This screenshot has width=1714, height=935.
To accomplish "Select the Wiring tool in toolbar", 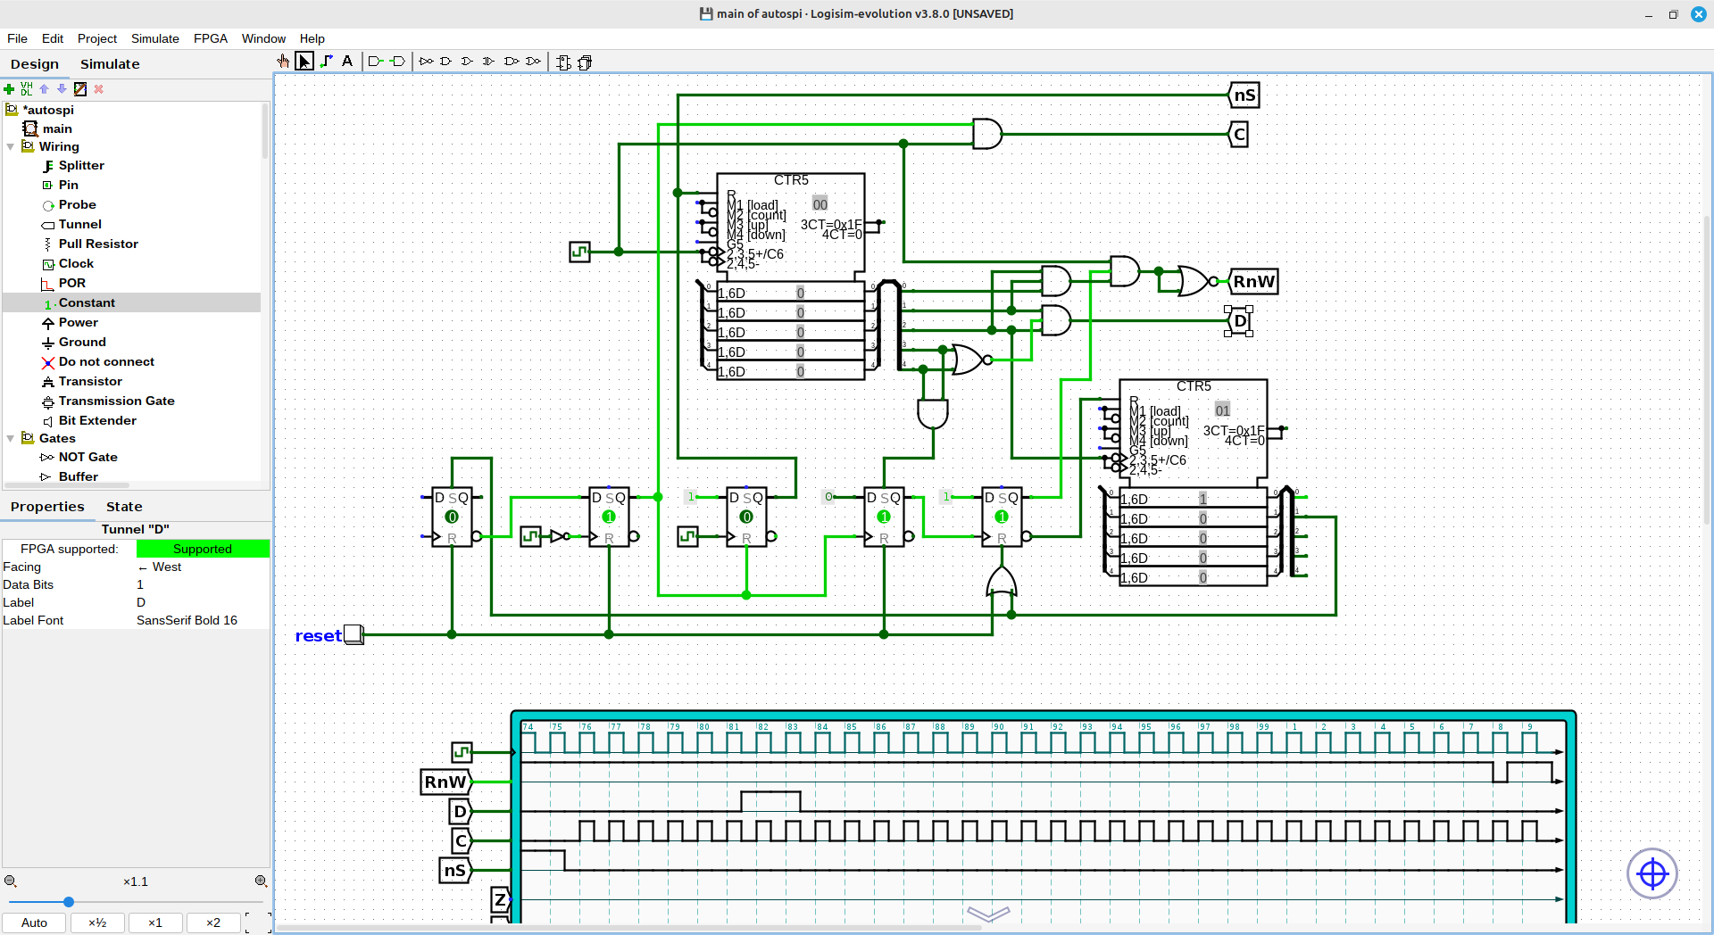I will click(x=326, y=62).
